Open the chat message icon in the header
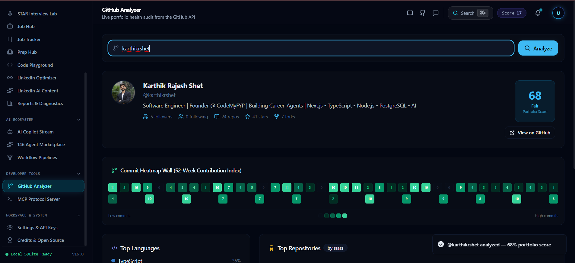575x263 pixels. tap(435, 13)
